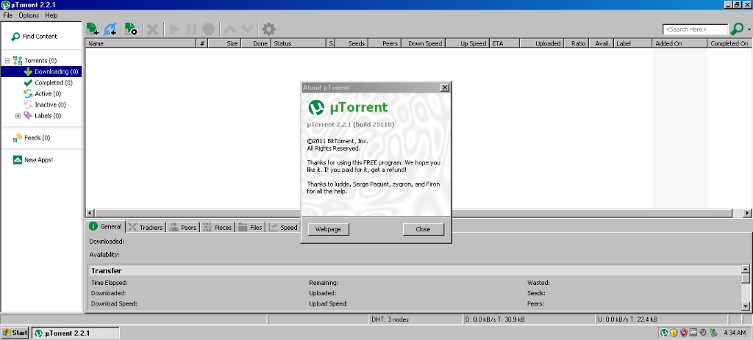Open the File menu
This screenshot has height=340, width=753.
[x=7, y=15]
